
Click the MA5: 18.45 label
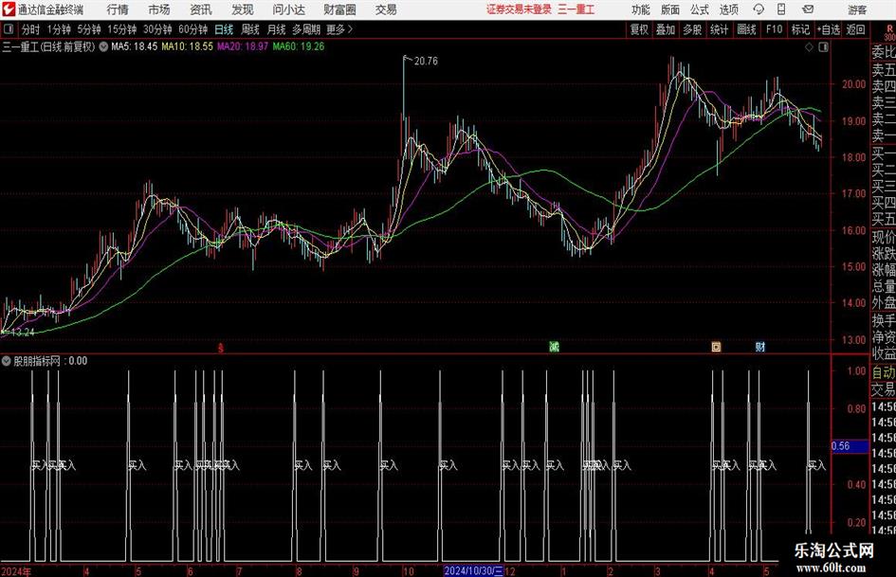point(135,46)
